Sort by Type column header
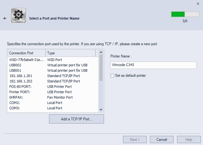 click(x=70, y=53)
